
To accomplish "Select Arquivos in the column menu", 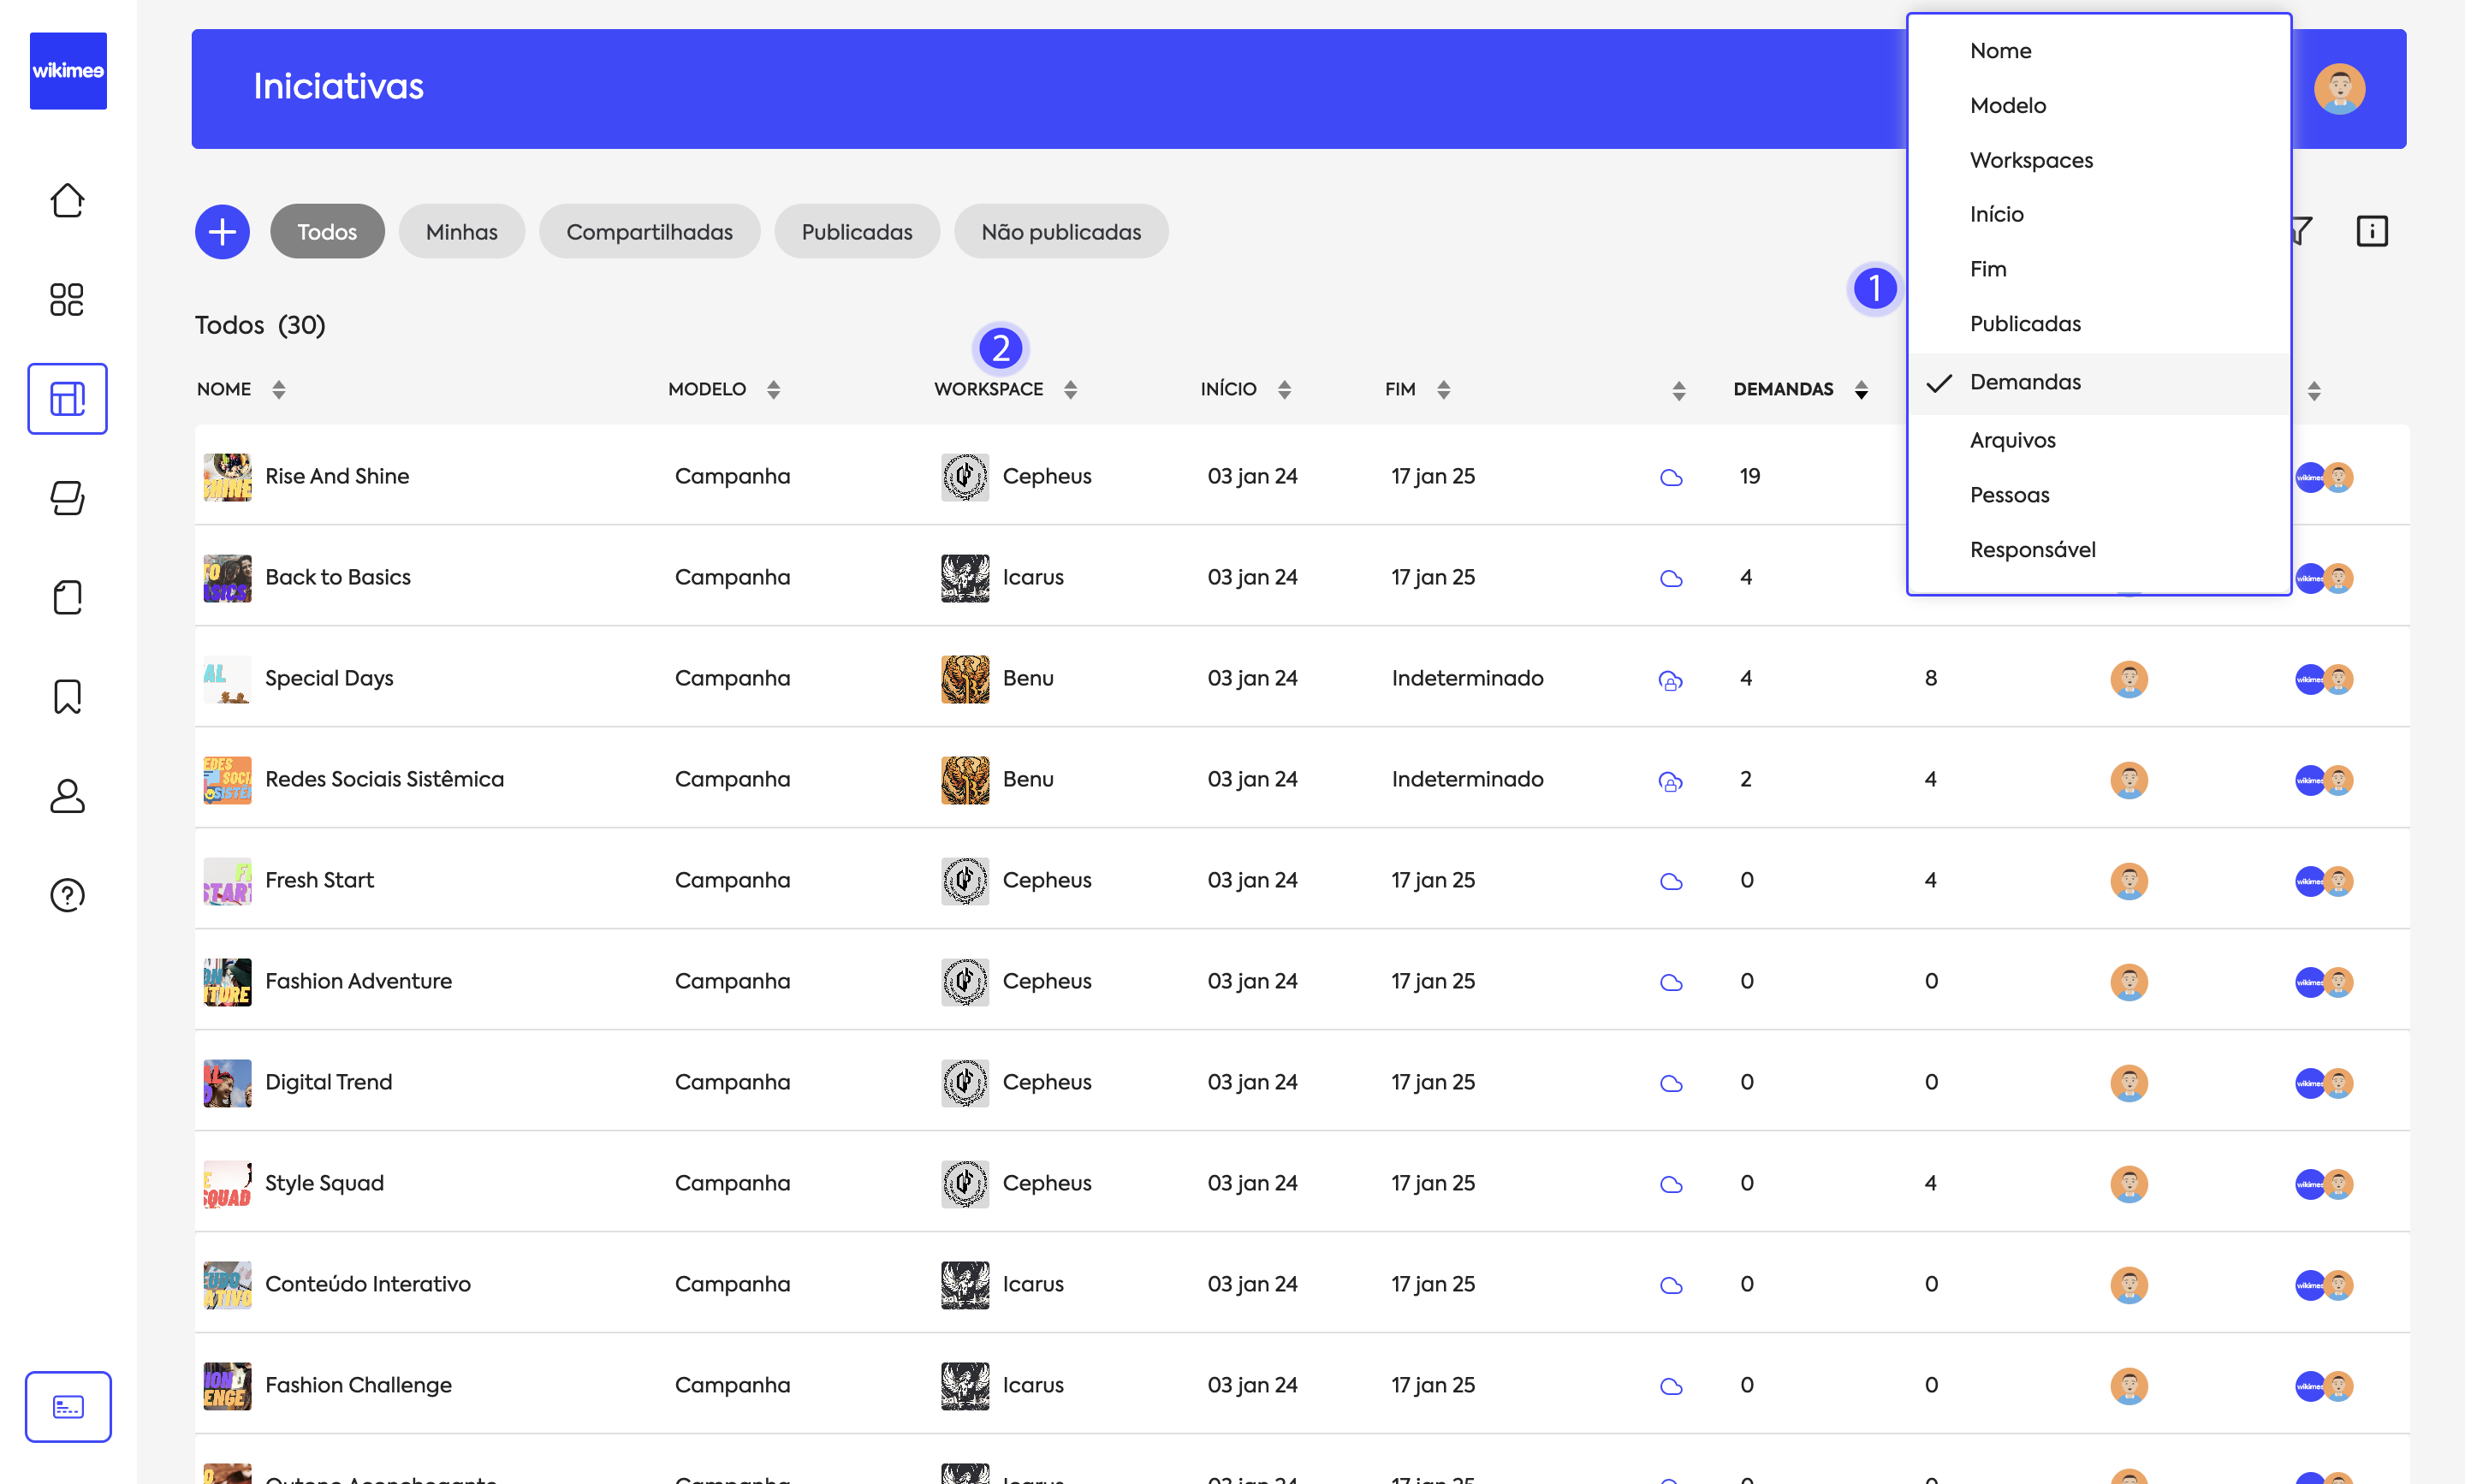I will (x=2012, y=440).
